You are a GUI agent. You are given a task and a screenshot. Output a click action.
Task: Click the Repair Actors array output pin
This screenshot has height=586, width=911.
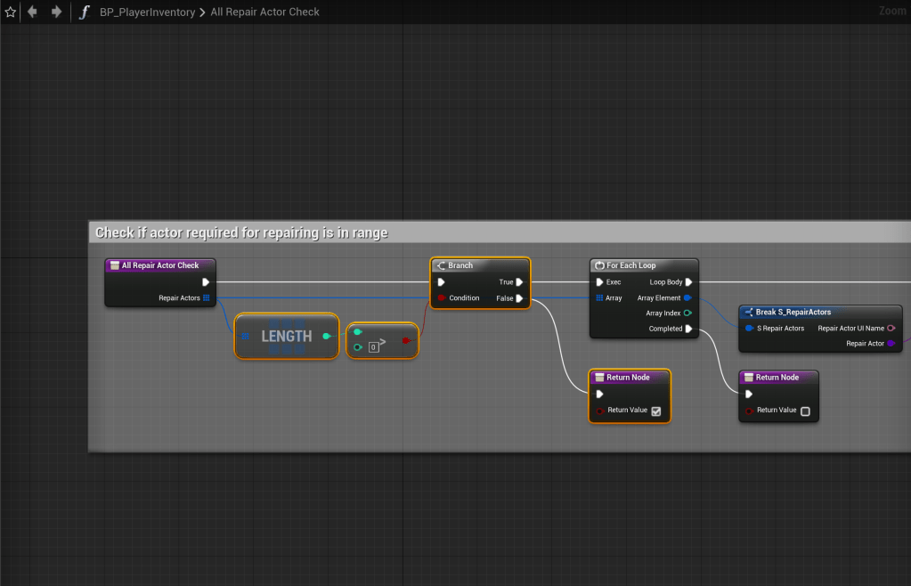click(x=207, y=298)
